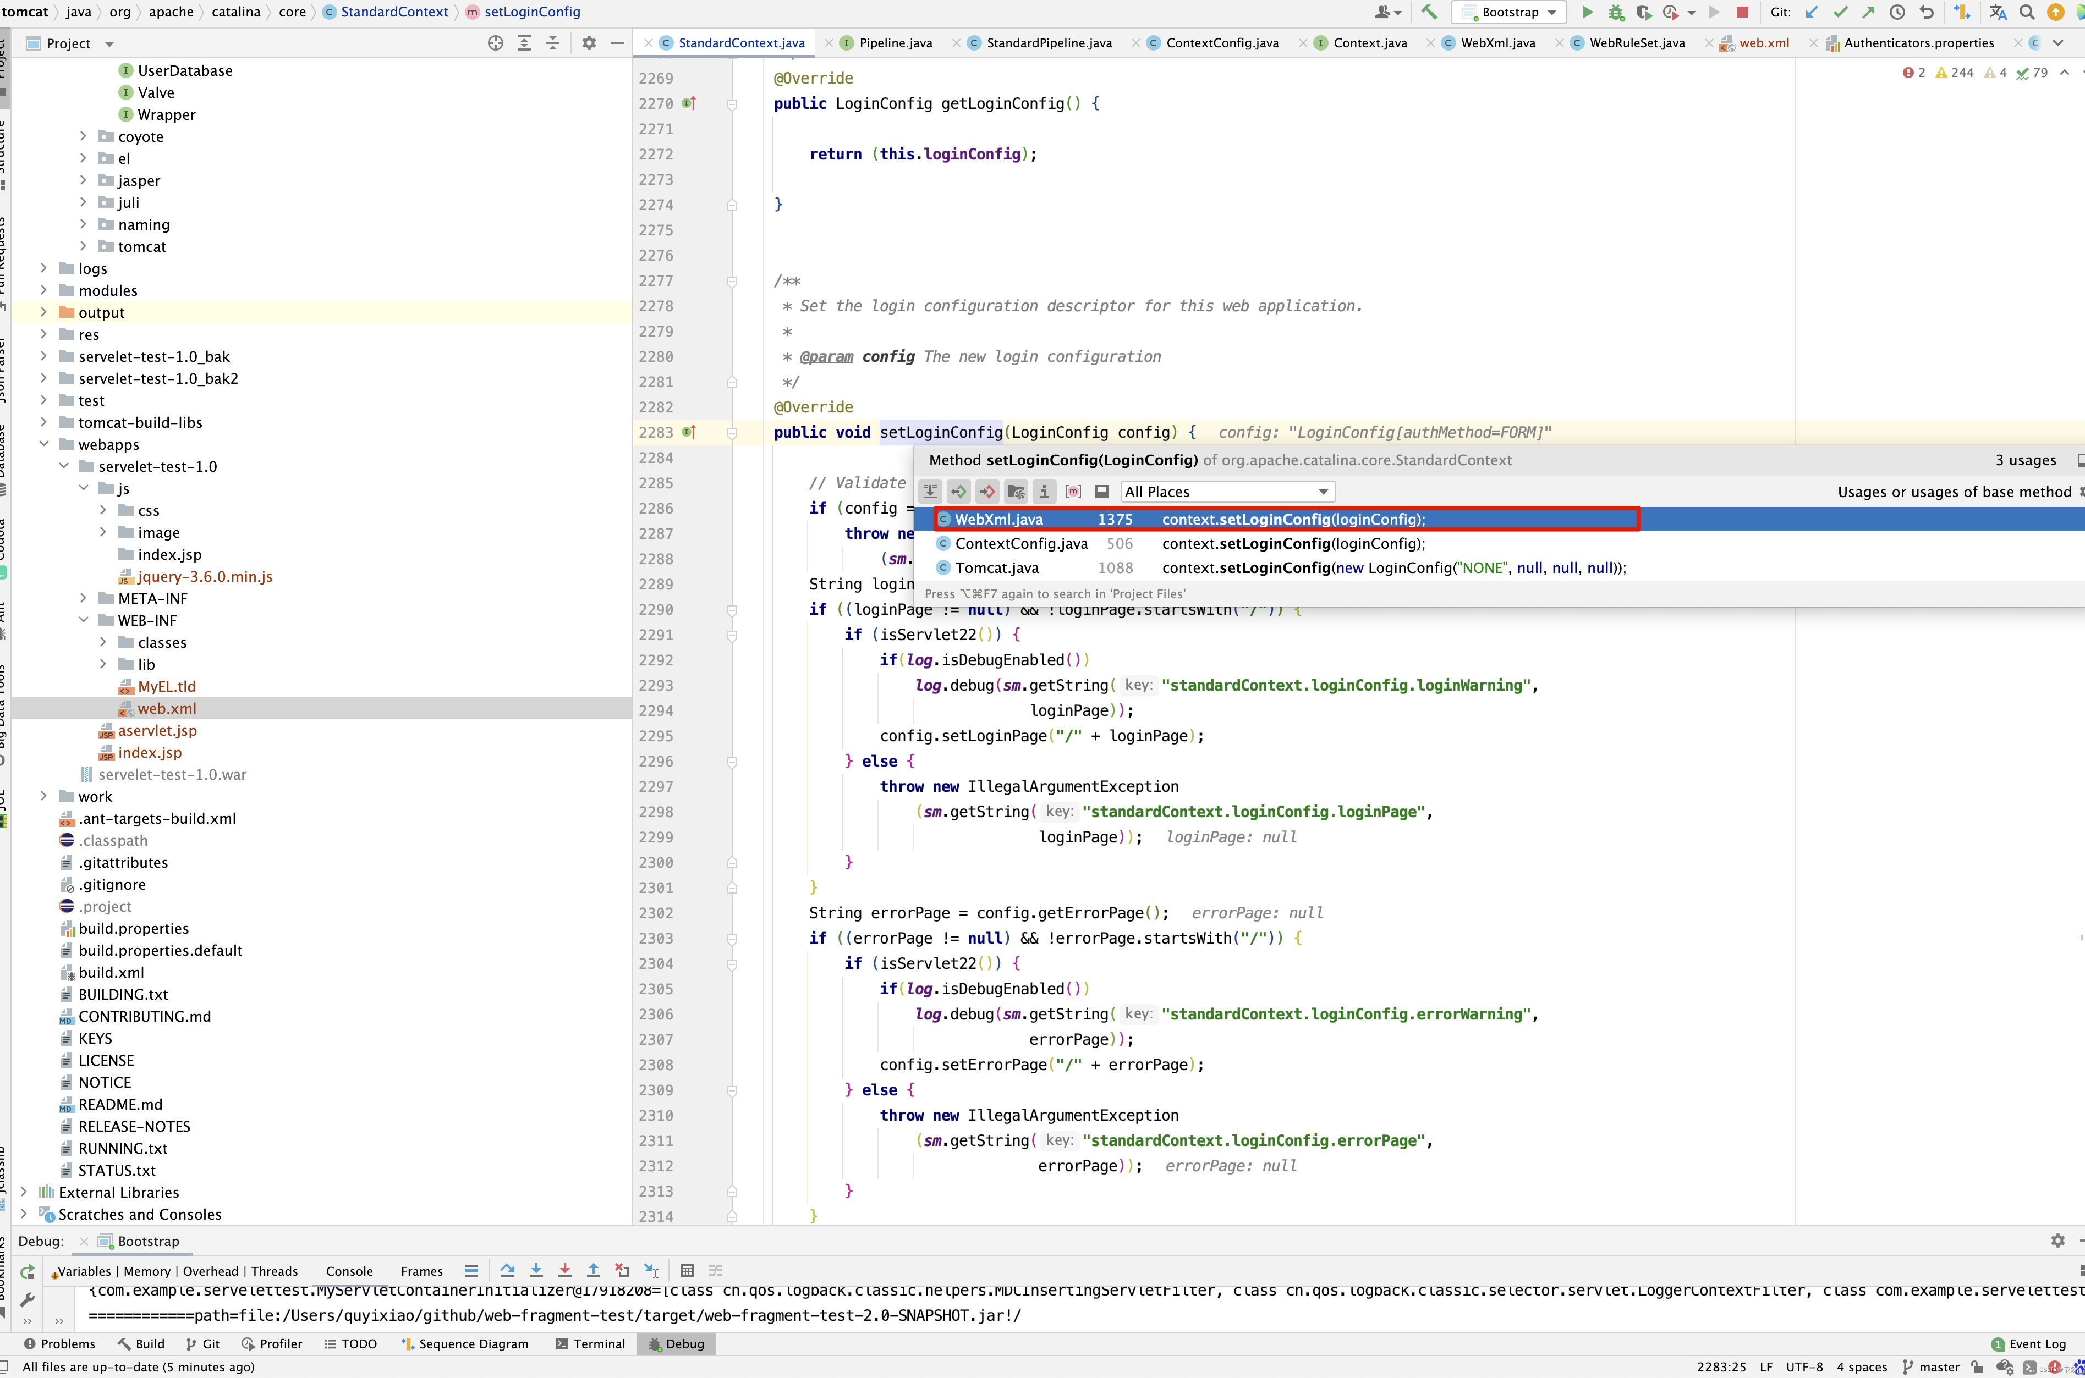Screen dimensions: 2085x1378
Task: Open Debug panel settings gear
Action: (2057, 1241)
